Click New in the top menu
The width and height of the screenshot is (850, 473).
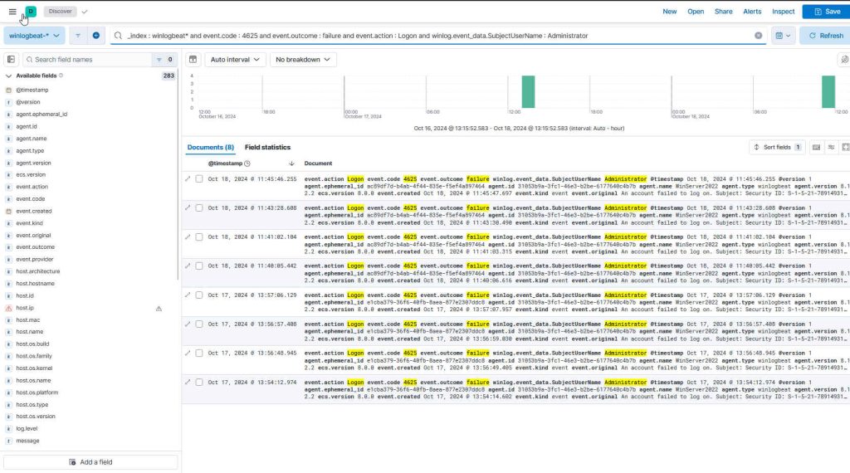click(670, 12)
